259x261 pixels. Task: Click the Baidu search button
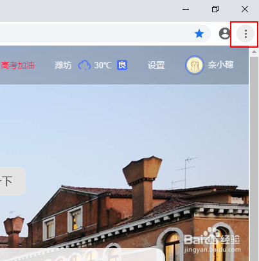13,181
